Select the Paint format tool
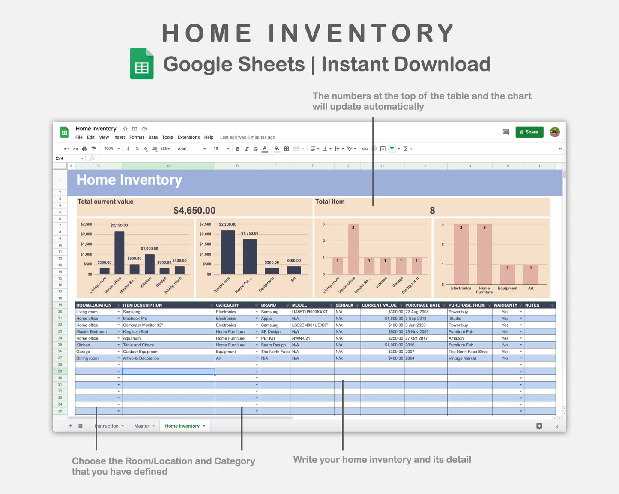The width and height of the screenshot is (619, 494). tap(93, 148)
